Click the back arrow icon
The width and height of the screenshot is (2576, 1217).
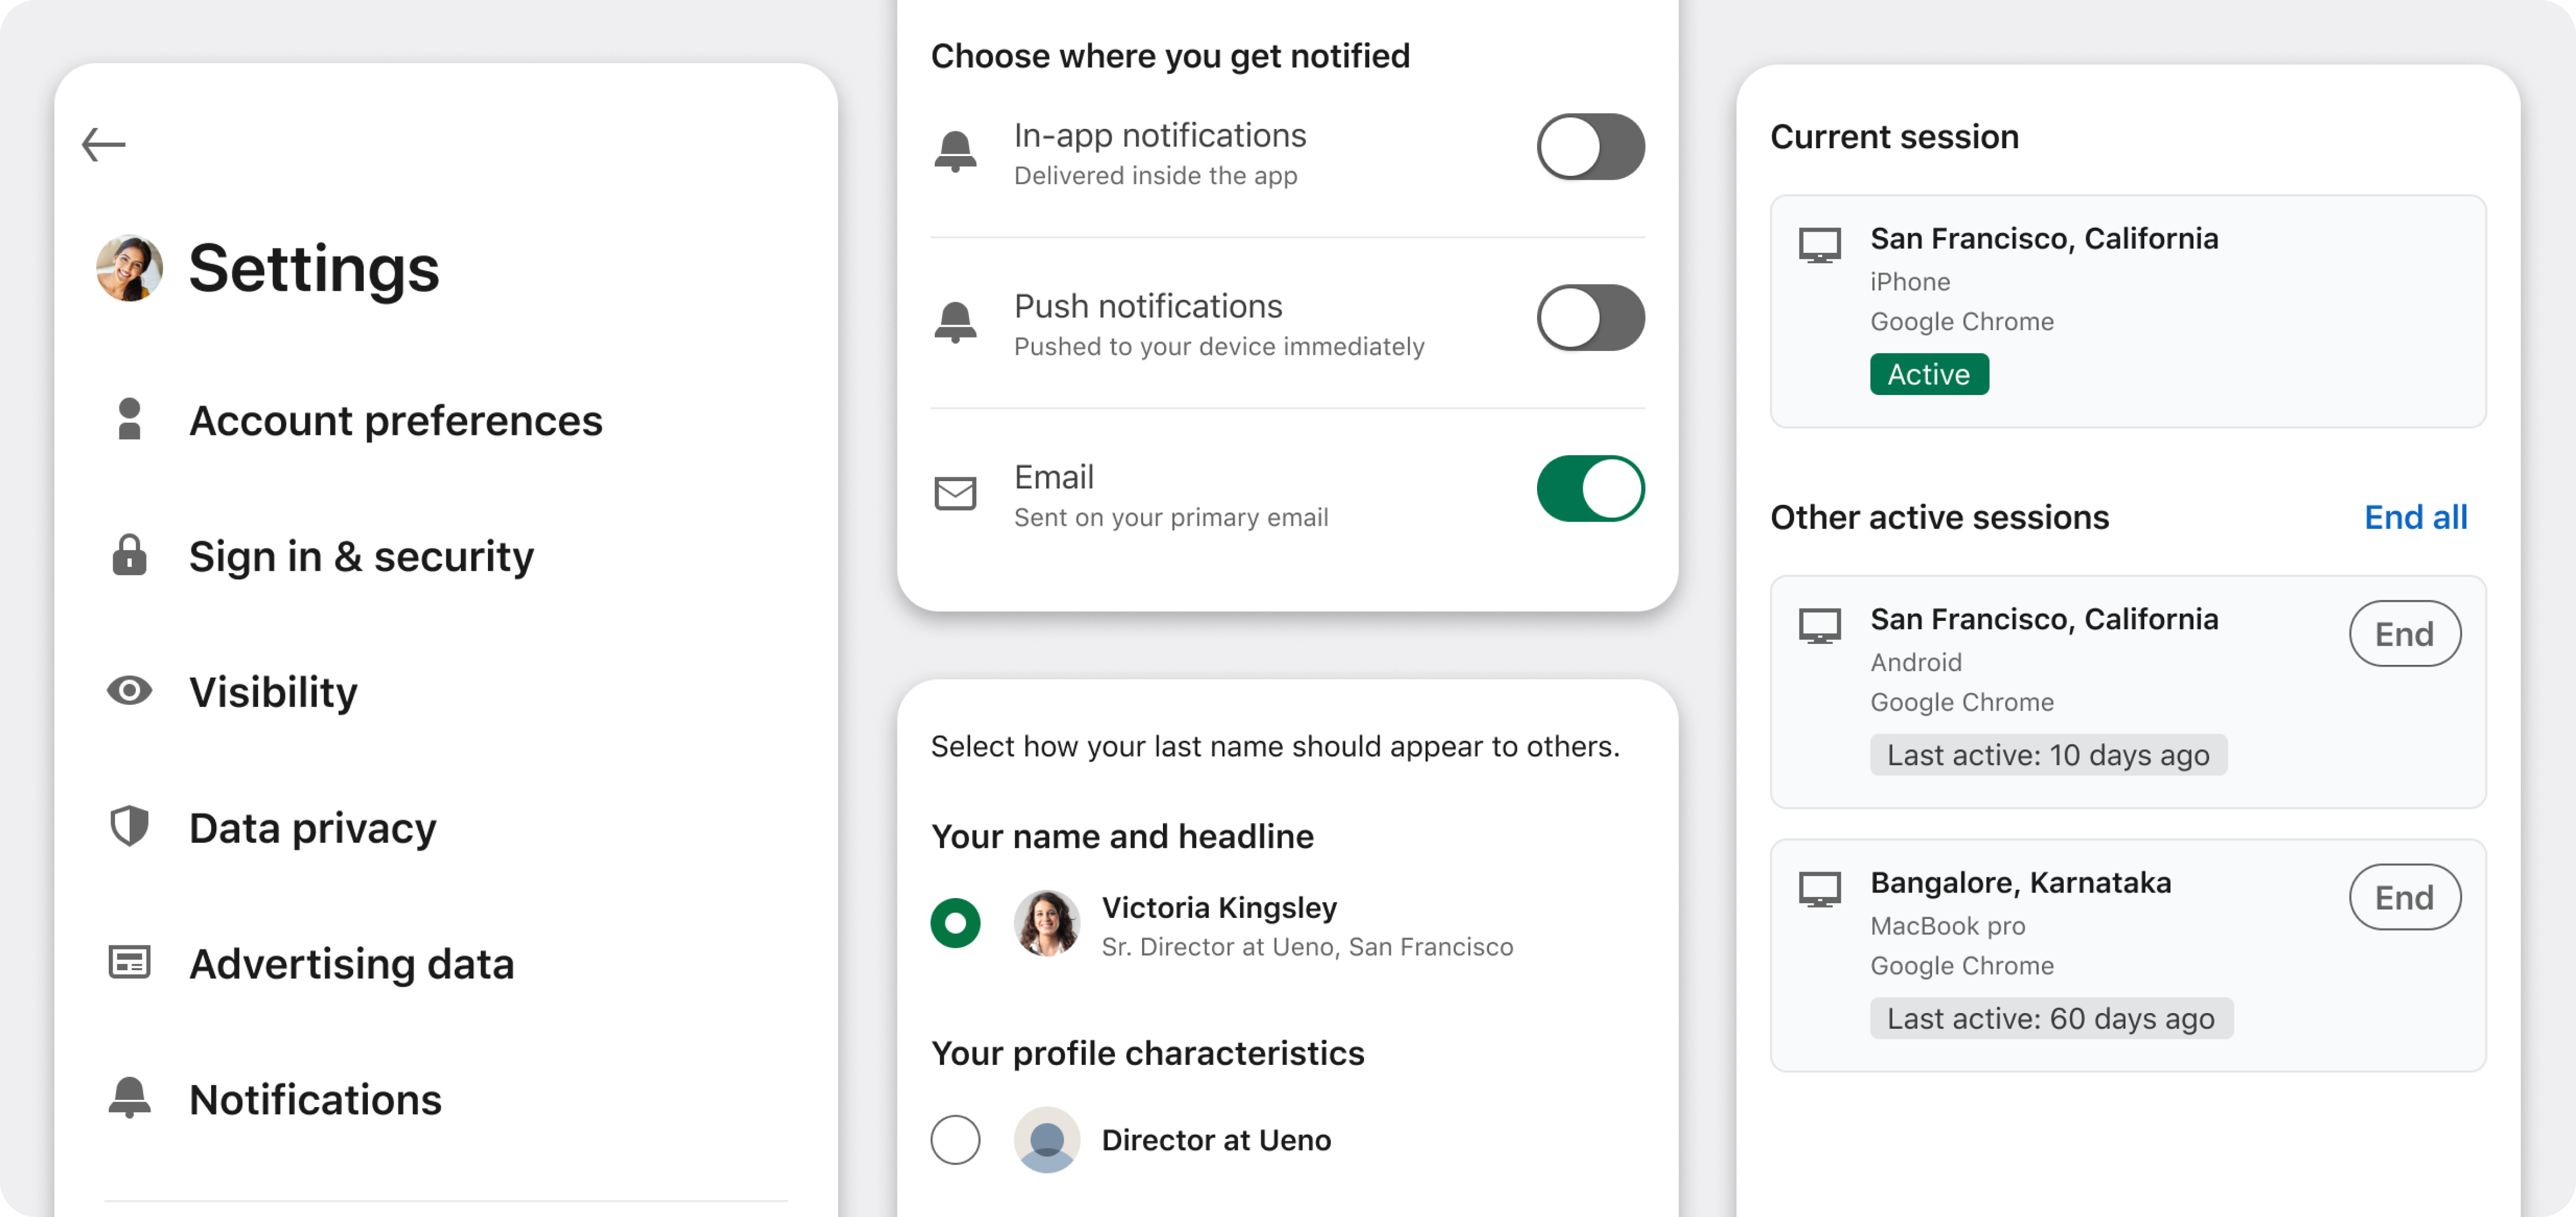(103, 144)
